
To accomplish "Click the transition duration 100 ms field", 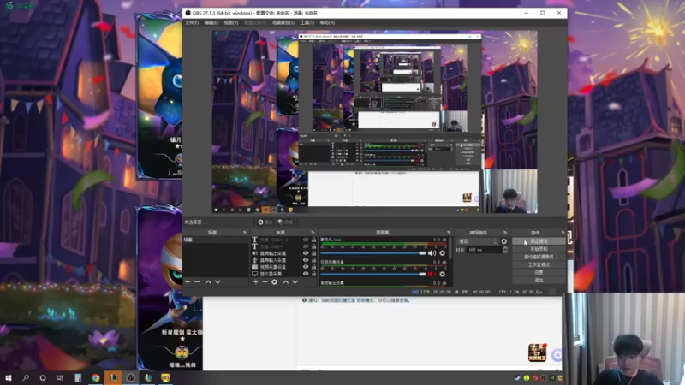I will tap(484, 250).
